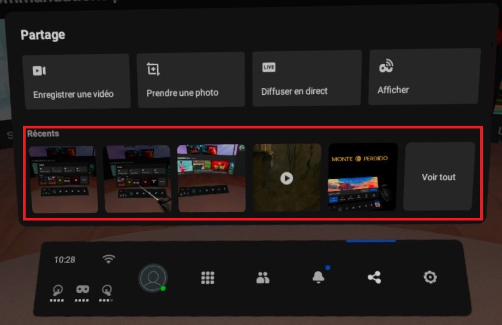
Task: Toggle the Share panel icon
Action: (x=374, y=278)
